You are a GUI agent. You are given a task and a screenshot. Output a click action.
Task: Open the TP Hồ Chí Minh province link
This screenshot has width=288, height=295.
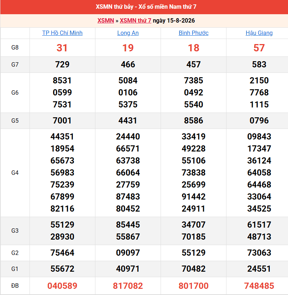62,33
